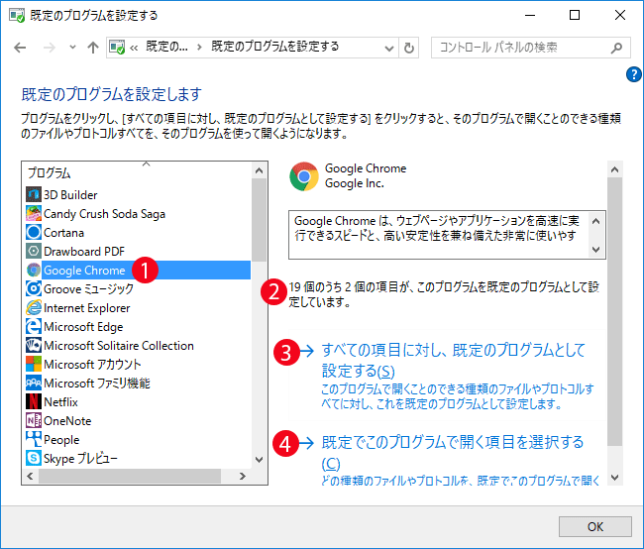Expand the address bar history dropdown
The image size is (644, 549).
pyautogui.click(x=389, y=49)
